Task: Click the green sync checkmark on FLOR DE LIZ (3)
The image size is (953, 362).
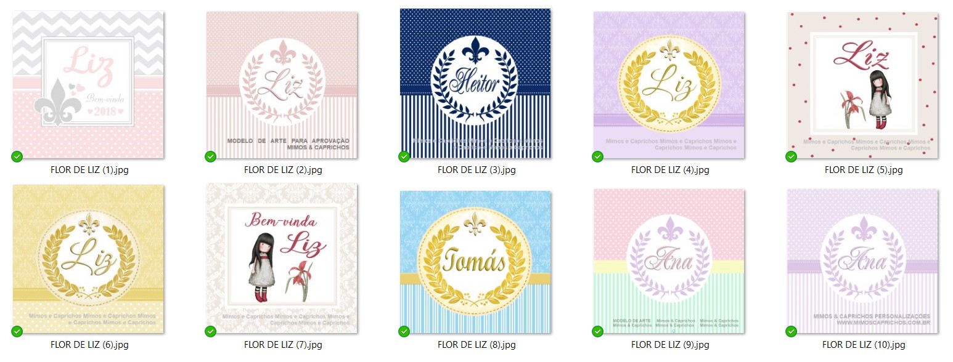Action: point(404,156)
